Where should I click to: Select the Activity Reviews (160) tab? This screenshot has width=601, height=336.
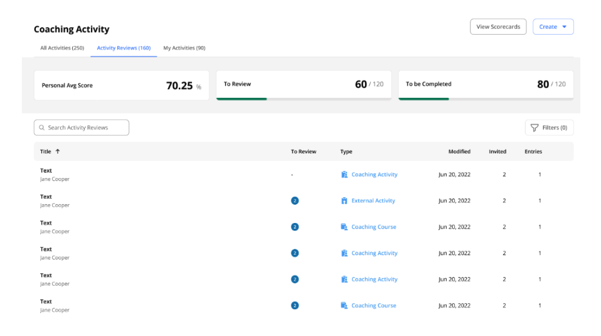[124, 48]
